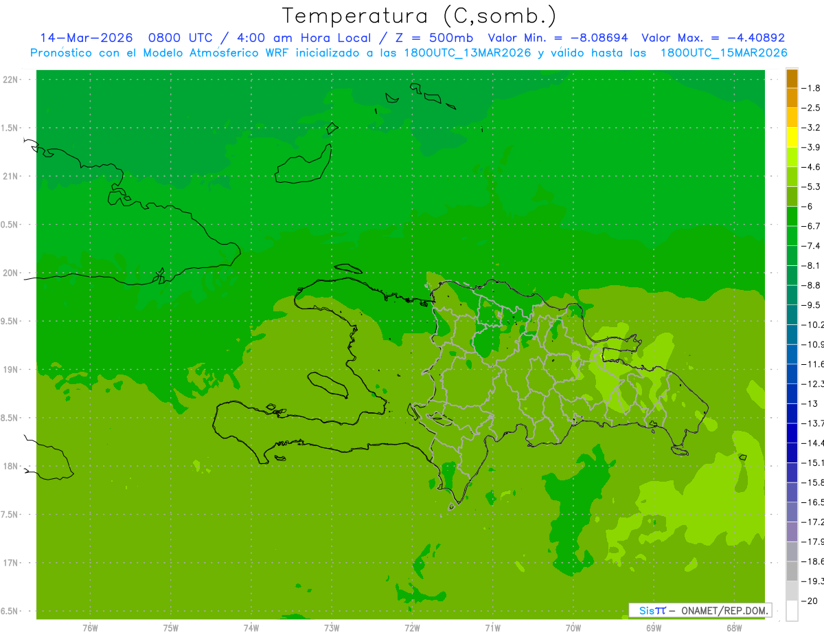Click the dark blue swatch between -13.7 and -14.4
This screenshot has width=824, height=637.
[x=792, y=433]
